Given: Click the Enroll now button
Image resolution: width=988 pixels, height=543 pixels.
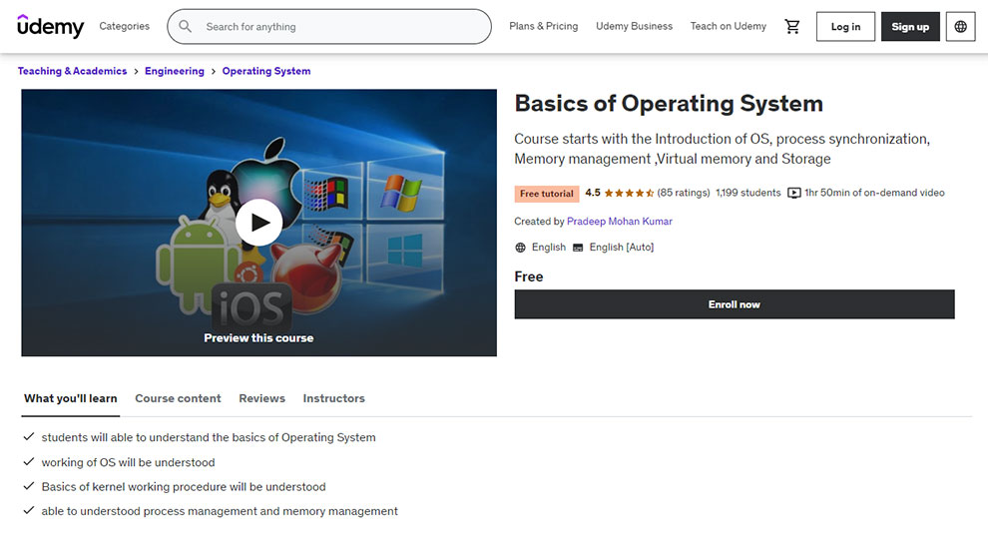Looking at the screenshot, I should [x=735, y=304].
